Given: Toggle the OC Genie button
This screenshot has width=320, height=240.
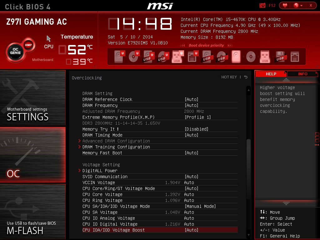Looking at the screenshot, I should point(15,51).
